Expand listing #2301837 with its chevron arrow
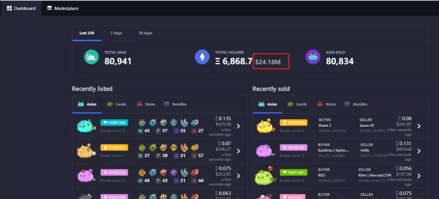The image size is (439, 199). 238,151
